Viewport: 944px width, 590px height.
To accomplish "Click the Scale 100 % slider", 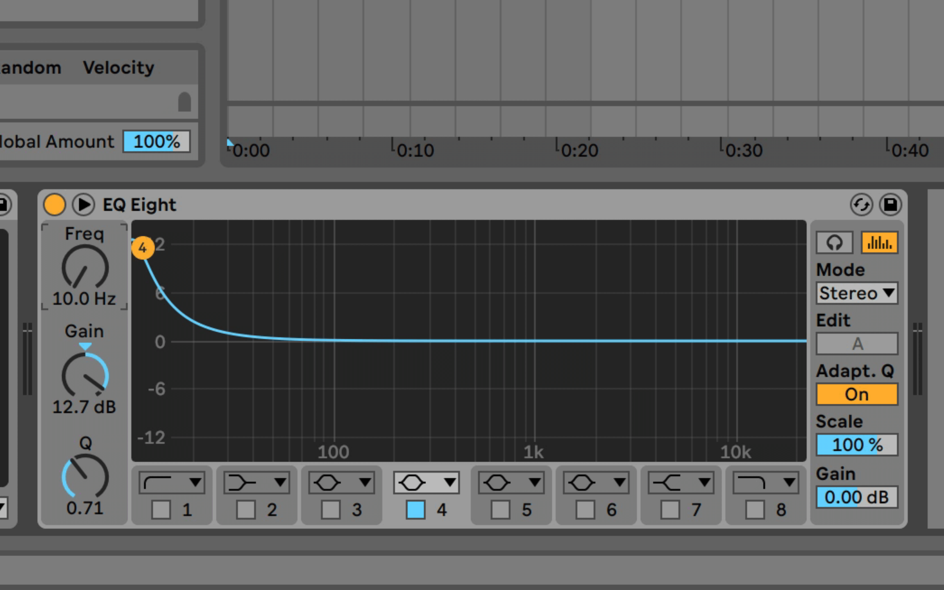I will (x=857, y=445).
